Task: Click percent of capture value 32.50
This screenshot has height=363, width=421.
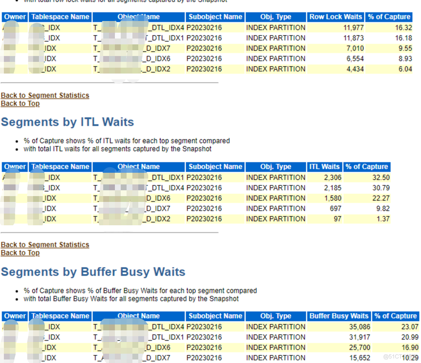Action: click(381, 178)
